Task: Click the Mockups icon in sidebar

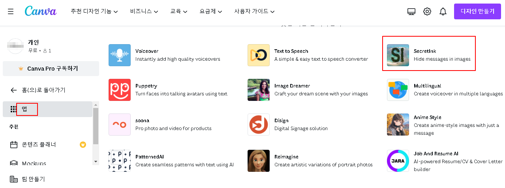Action: coord(14,163)
